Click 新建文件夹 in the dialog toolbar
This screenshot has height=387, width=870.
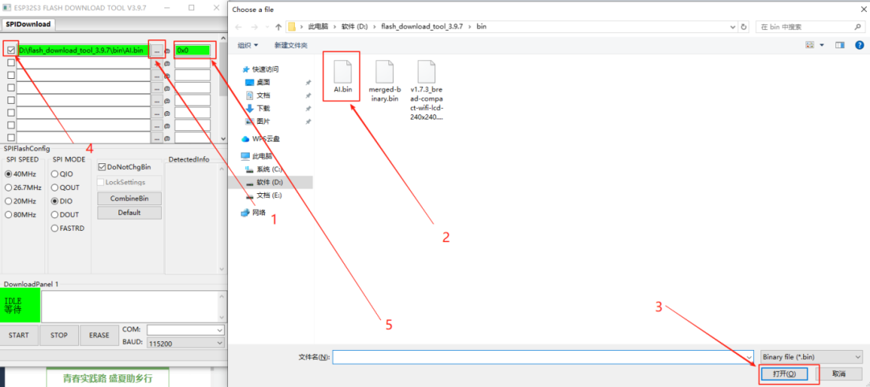click(291, 46)
